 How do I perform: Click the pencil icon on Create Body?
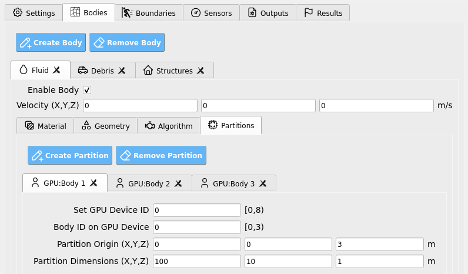click(x=26, y=43)
